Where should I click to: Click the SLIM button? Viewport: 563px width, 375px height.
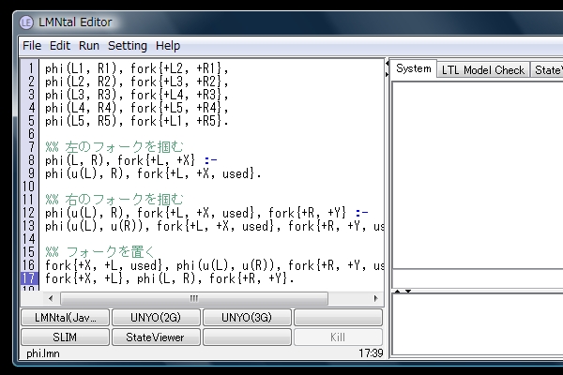[65, 337]
